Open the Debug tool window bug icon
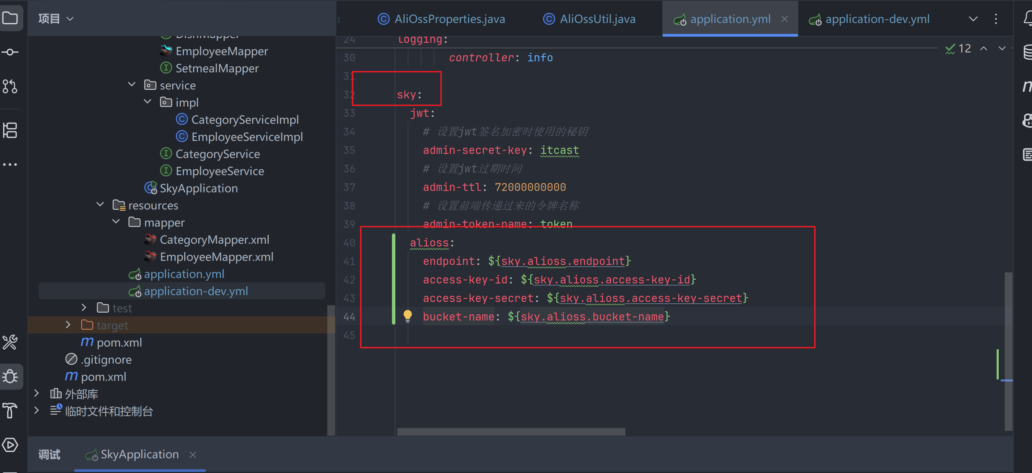Image resolution: width=1032 pixels, height=473 pixels. click(10, 377)
